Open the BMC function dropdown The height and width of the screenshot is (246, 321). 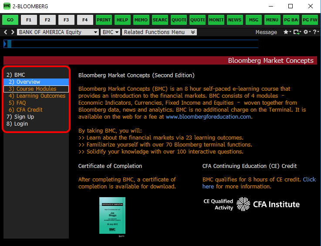[x=110, y=32]
